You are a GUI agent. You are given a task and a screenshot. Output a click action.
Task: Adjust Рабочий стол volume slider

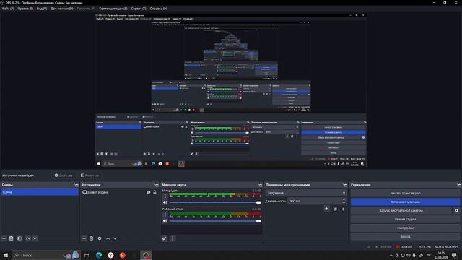pos(215,221)
